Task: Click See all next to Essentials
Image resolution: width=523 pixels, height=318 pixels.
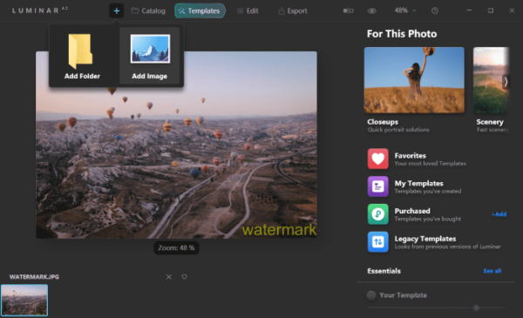Action: [492, 271]
